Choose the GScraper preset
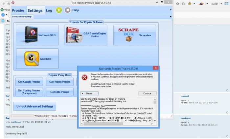 (x=37, y=59)
